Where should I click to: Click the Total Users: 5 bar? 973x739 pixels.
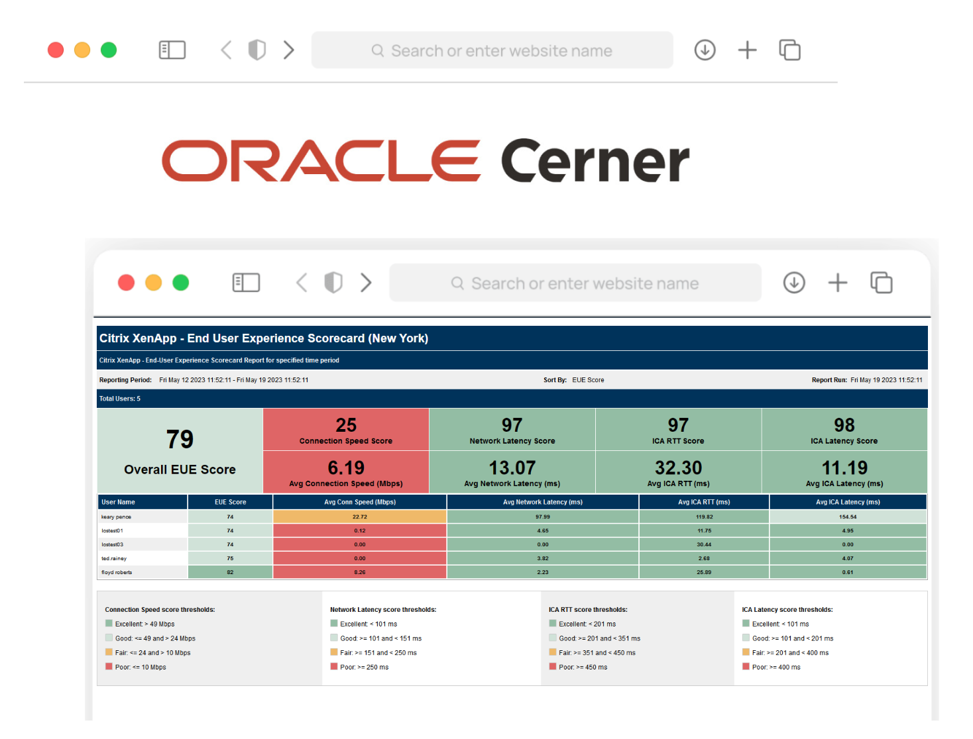512,399
